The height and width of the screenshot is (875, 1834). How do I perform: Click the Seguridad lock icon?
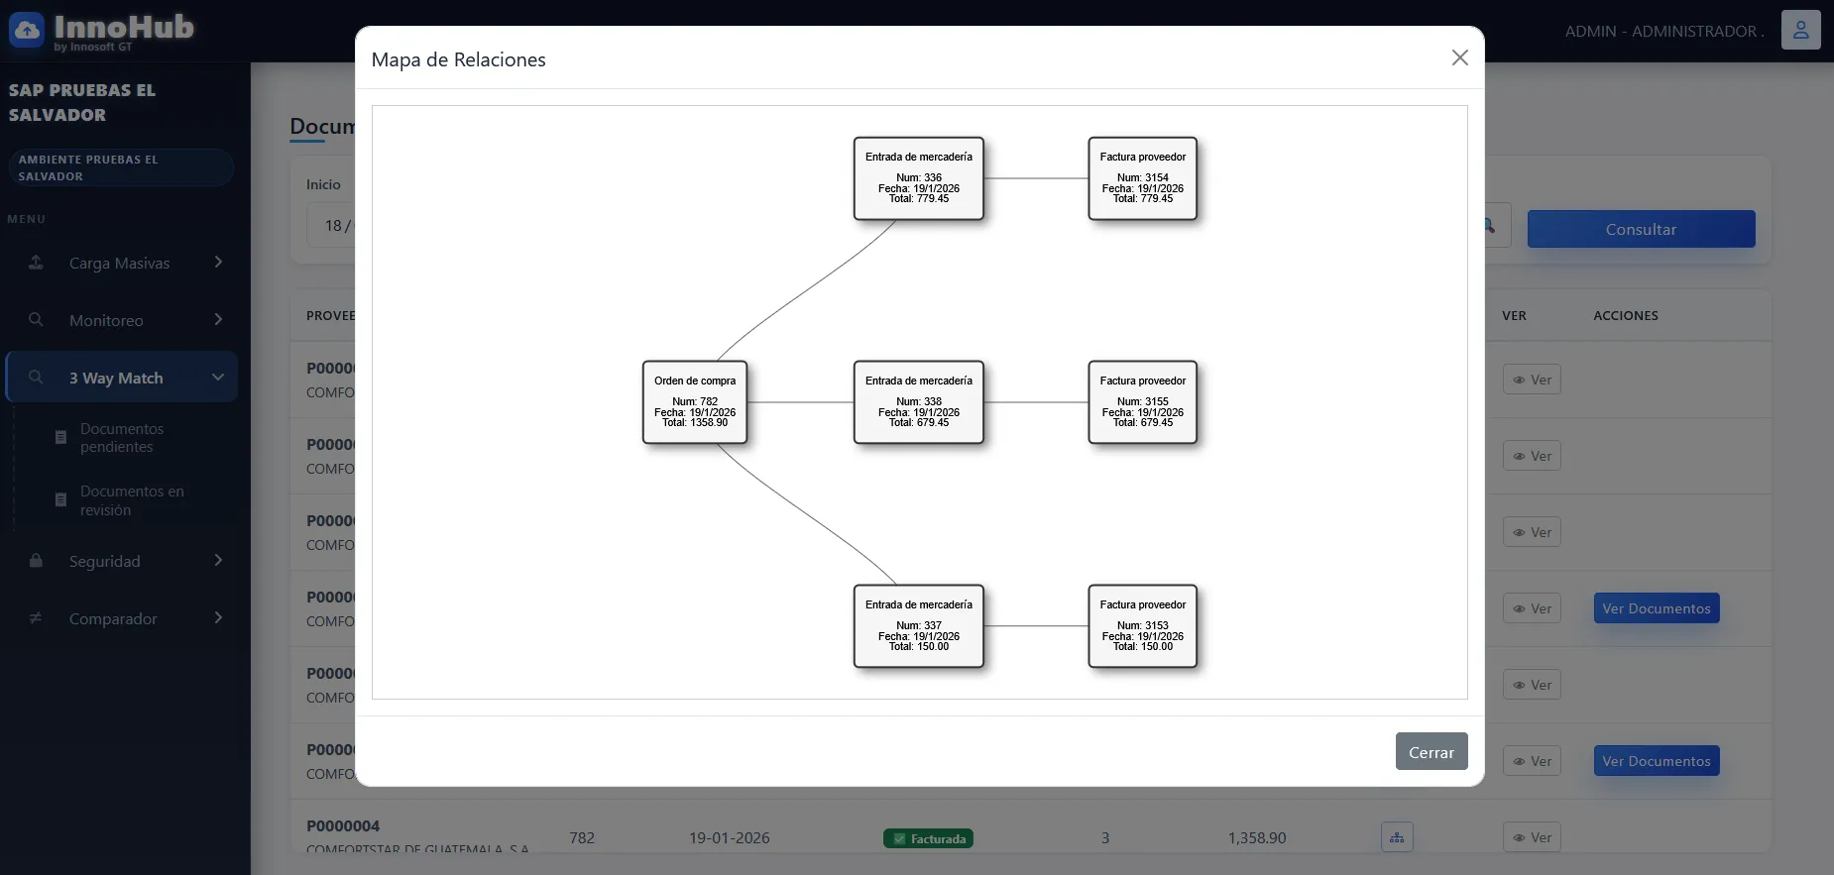tap(36, 561)
